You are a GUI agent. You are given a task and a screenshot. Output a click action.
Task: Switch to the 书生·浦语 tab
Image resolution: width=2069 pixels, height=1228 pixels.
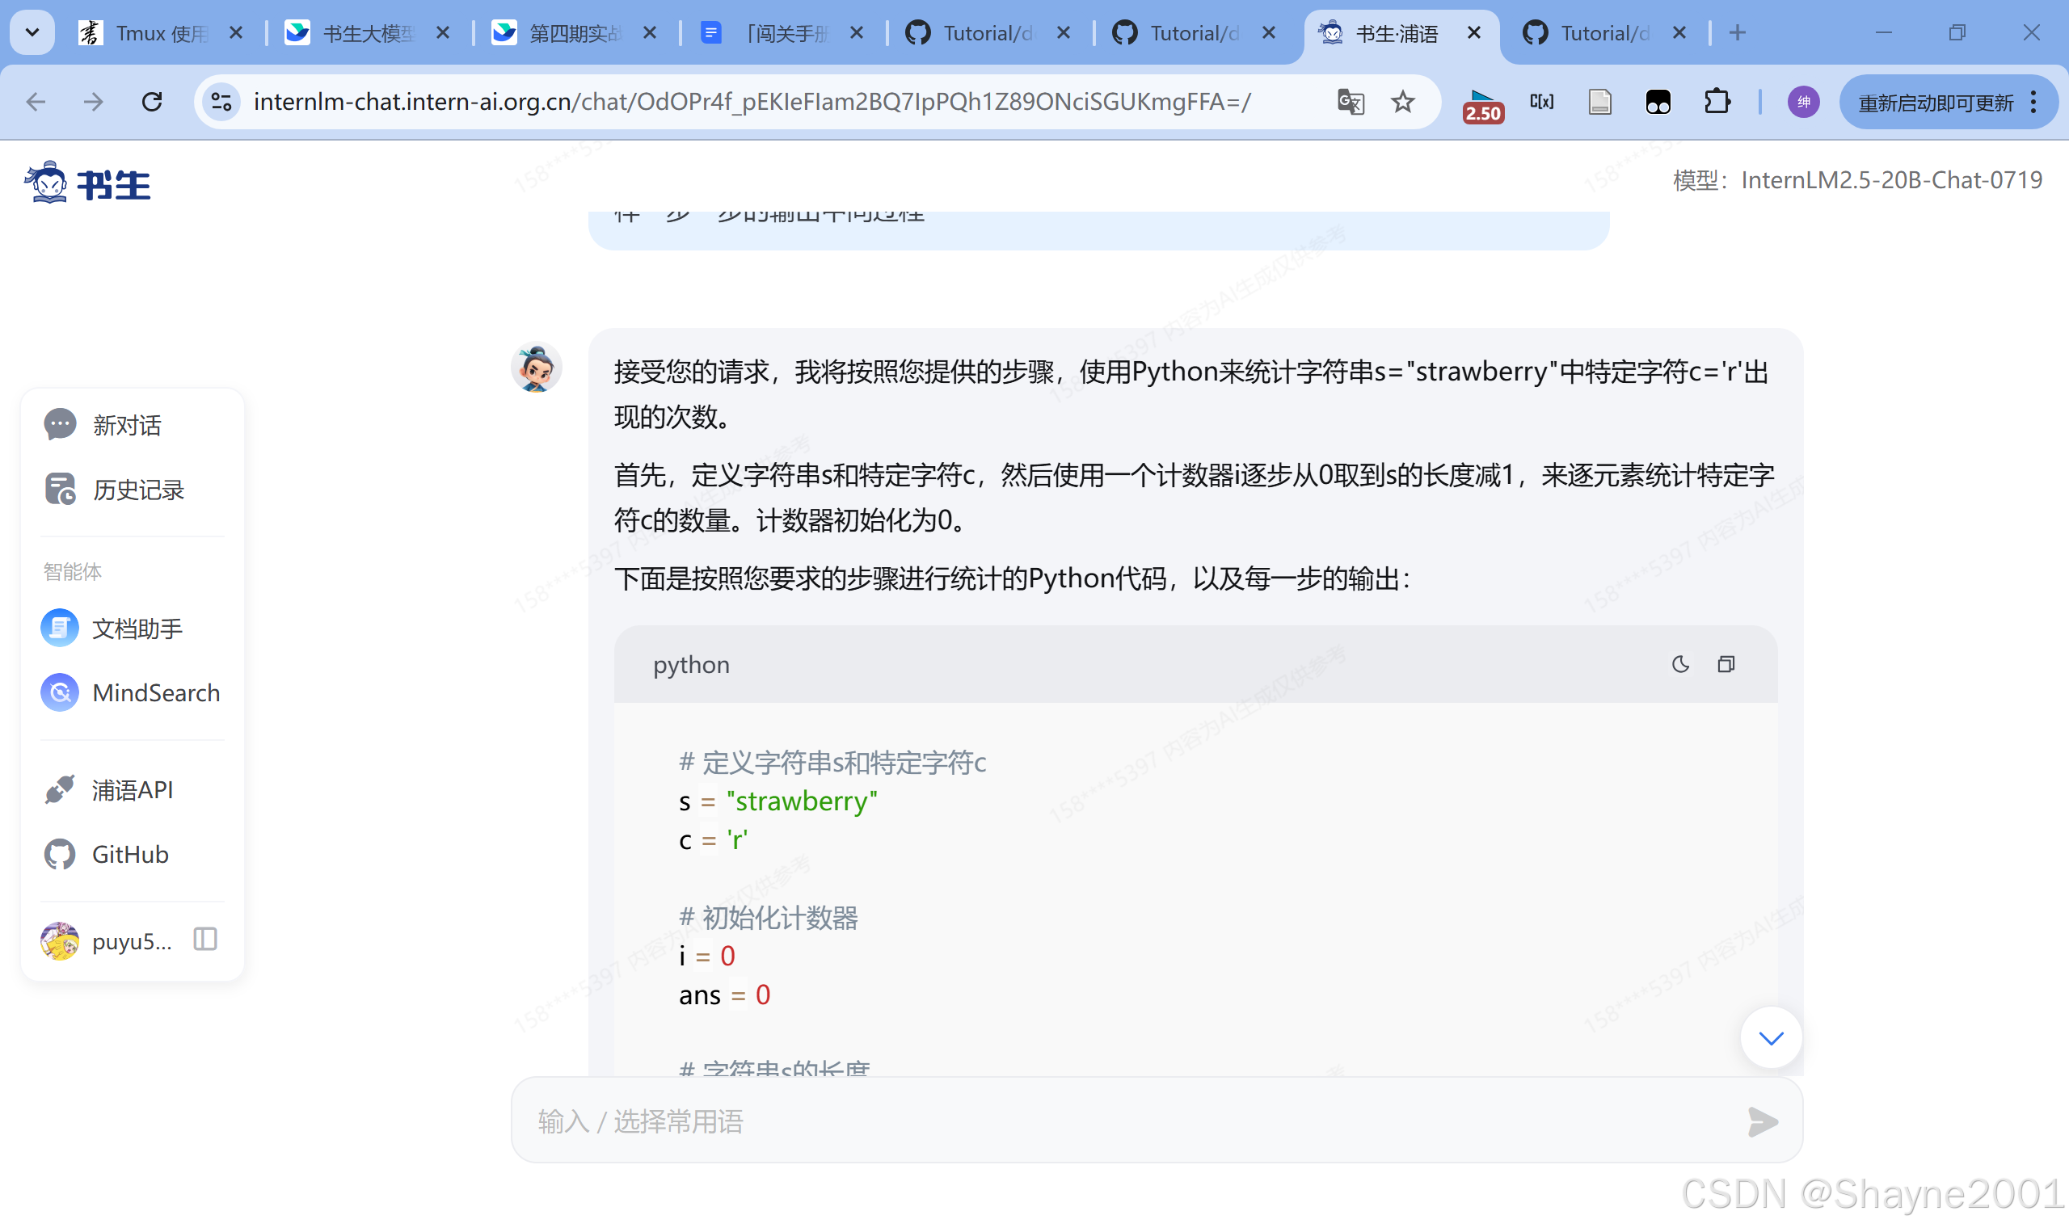click(1399, 33)
